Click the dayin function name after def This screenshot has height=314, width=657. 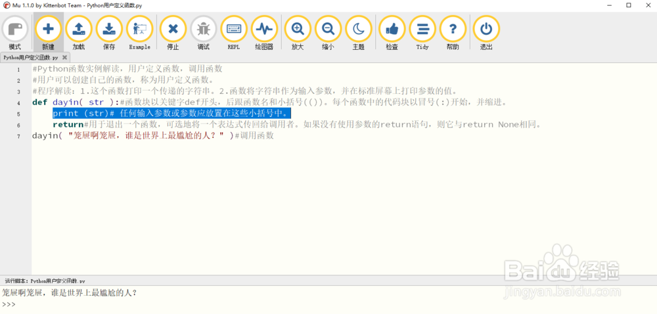pos(65,102)
